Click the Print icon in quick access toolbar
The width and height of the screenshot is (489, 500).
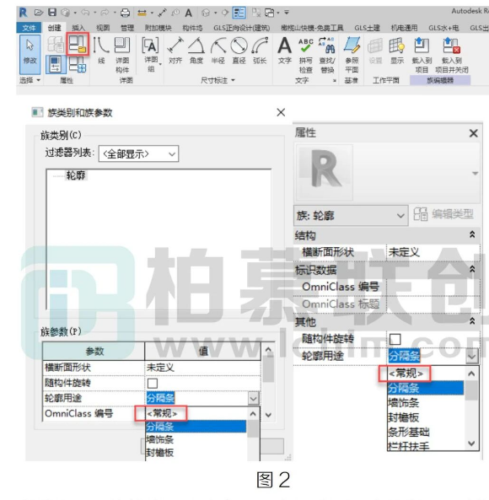click(125, 13)
